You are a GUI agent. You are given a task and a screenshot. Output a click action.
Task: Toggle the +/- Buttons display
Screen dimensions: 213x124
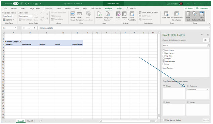click(x=195, y=16)
